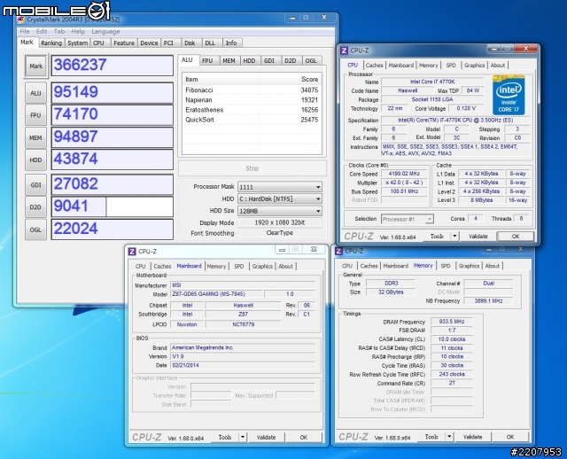Click the Fibonacci row in the score list
567x459 pixels.
[x=252, y=90]
